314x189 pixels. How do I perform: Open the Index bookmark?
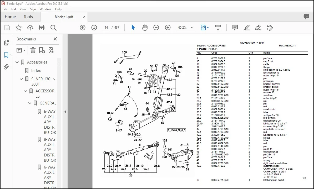click(36, 71)
